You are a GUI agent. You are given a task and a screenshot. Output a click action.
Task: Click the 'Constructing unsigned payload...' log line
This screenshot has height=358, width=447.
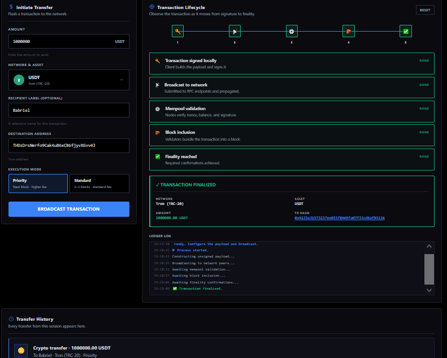click(x=203, y=256)
